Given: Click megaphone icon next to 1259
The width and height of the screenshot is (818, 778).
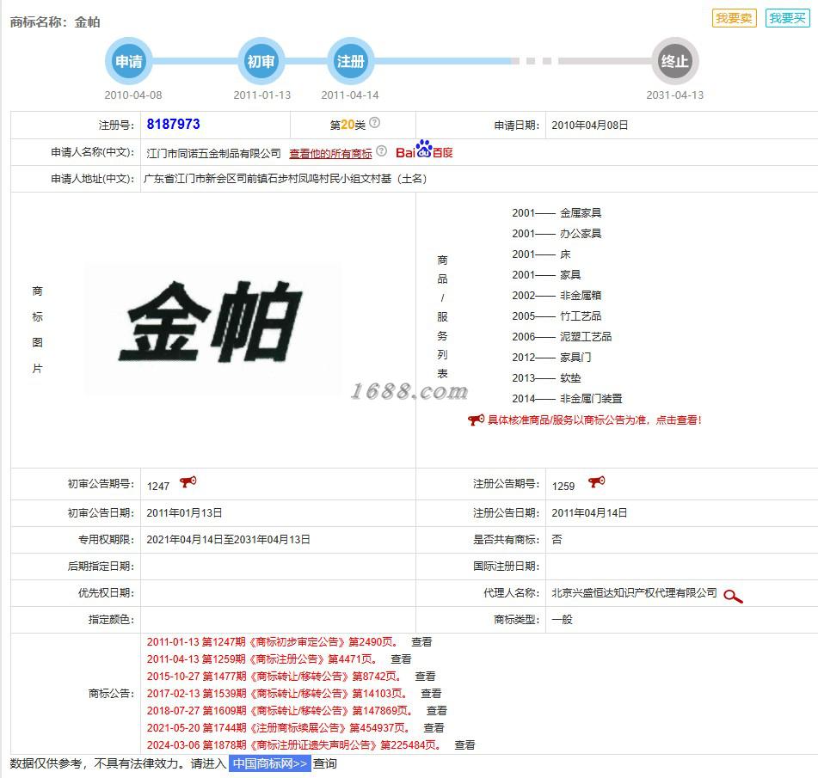Looking at the screenshot, I should click(596, 481).
